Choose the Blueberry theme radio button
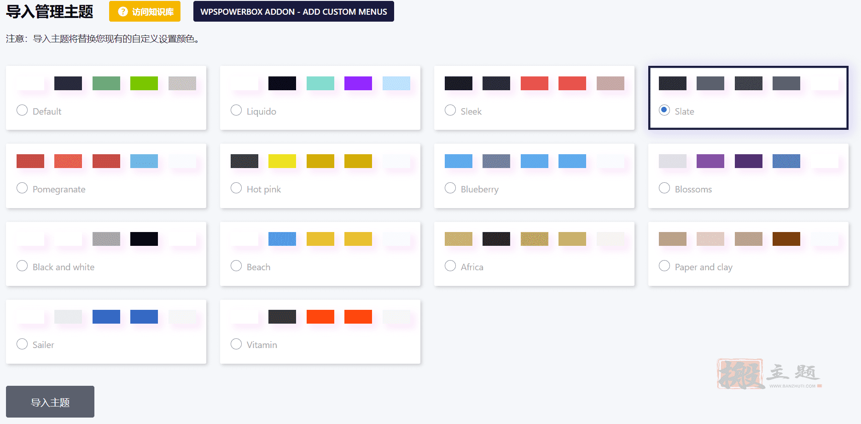Screen dimensions: 861x424 point(450,188)
